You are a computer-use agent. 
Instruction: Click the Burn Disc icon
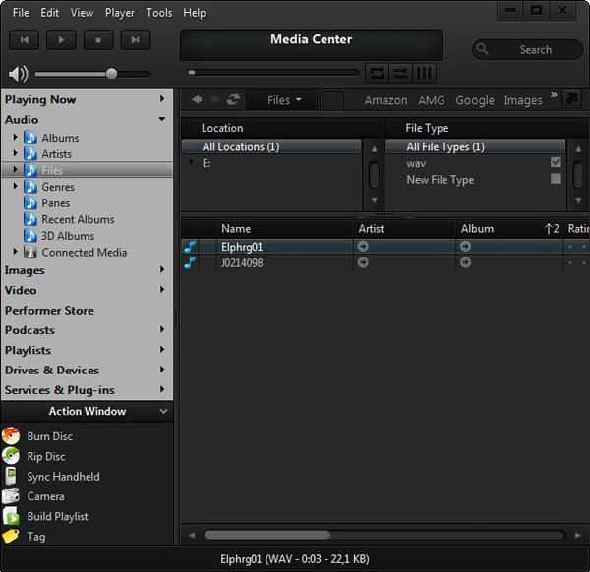pos(11,436)
